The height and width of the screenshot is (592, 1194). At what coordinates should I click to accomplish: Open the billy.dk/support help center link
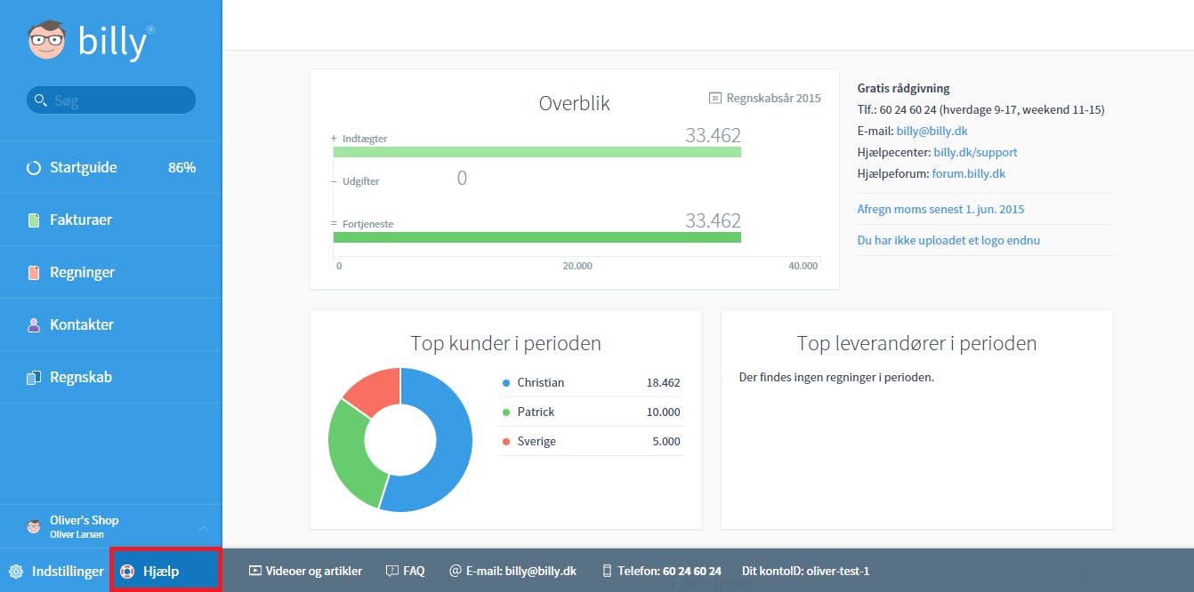pyautogui.click(x=976, y=152)
